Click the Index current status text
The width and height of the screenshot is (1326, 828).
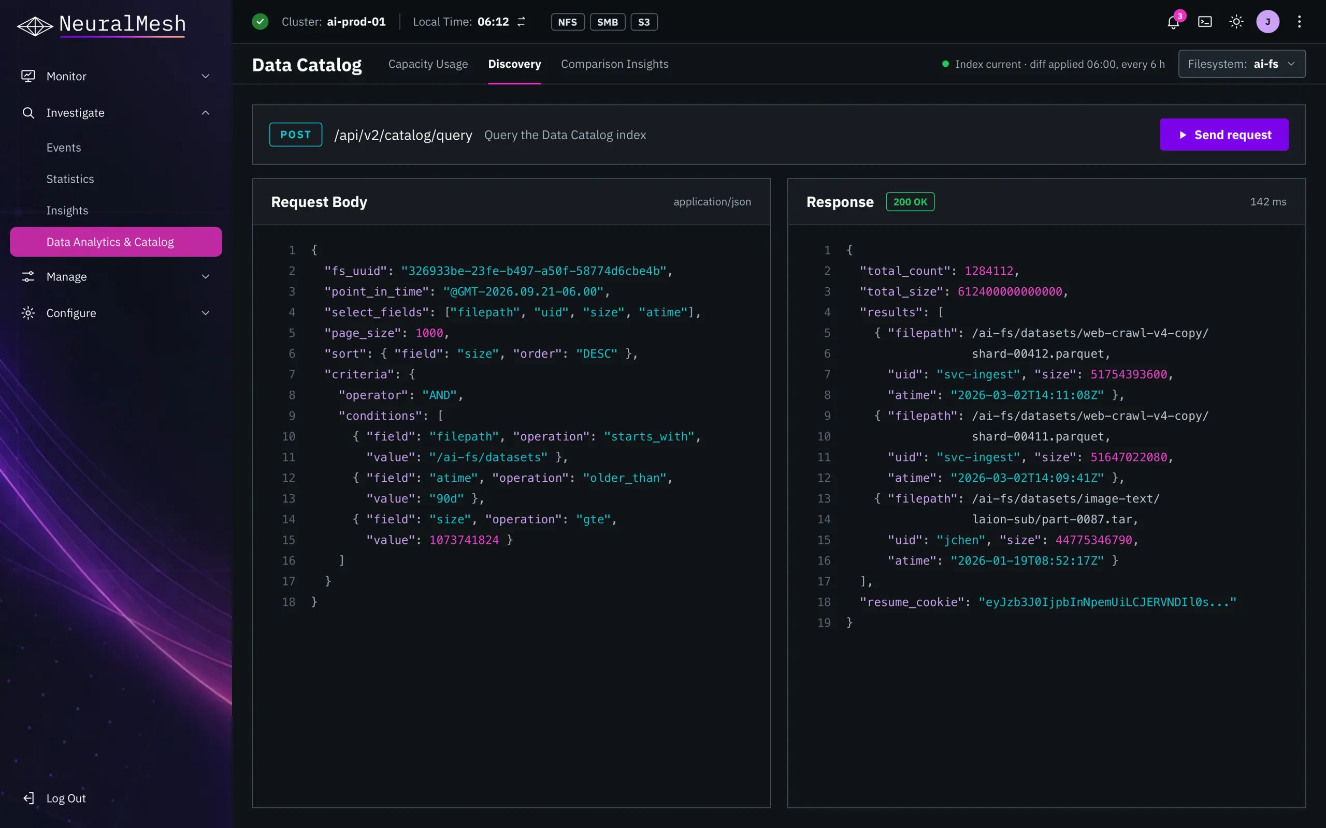[1060, 64]
